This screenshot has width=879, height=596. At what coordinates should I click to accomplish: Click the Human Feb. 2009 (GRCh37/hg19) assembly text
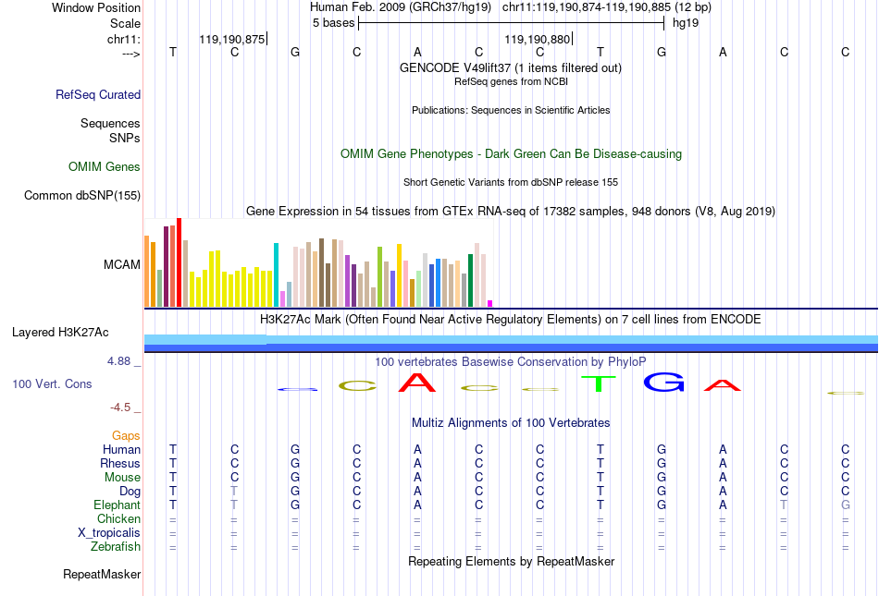tap(401, 7)
